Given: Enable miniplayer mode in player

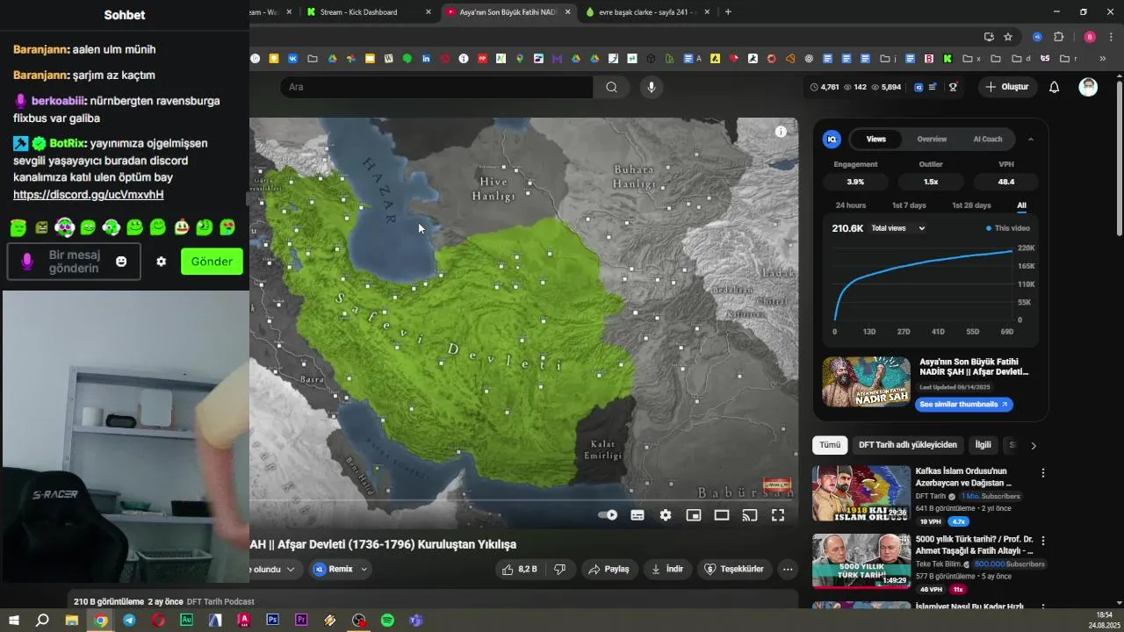Looking at the screenshot, I should tap(694, 515).
